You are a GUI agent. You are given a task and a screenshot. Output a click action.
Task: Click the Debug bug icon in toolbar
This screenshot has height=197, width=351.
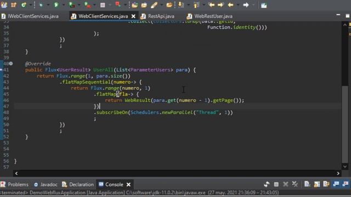point(41,5)
